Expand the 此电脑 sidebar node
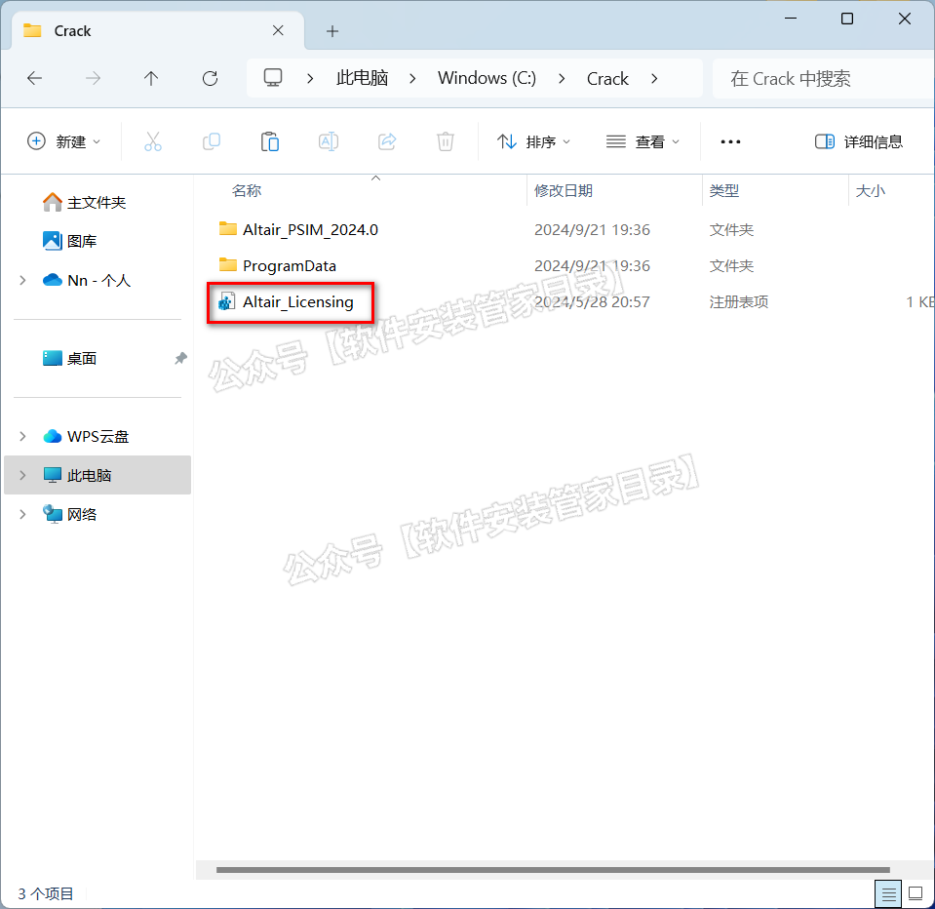The width and height of the screenshot is (935, 909). coord(22,475)
